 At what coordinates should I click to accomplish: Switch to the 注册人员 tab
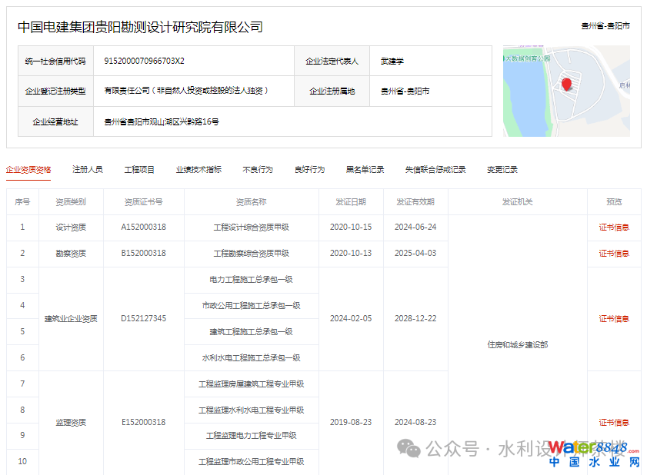(88, 169)
